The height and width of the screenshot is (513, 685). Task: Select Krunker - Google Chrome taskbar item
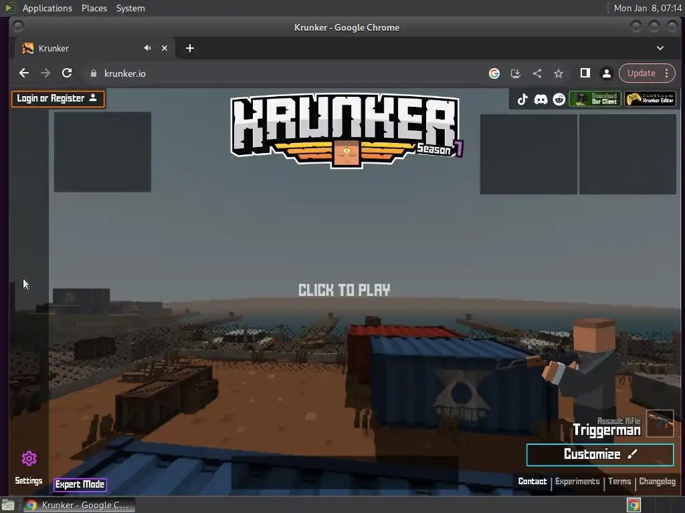coord(79,505)
